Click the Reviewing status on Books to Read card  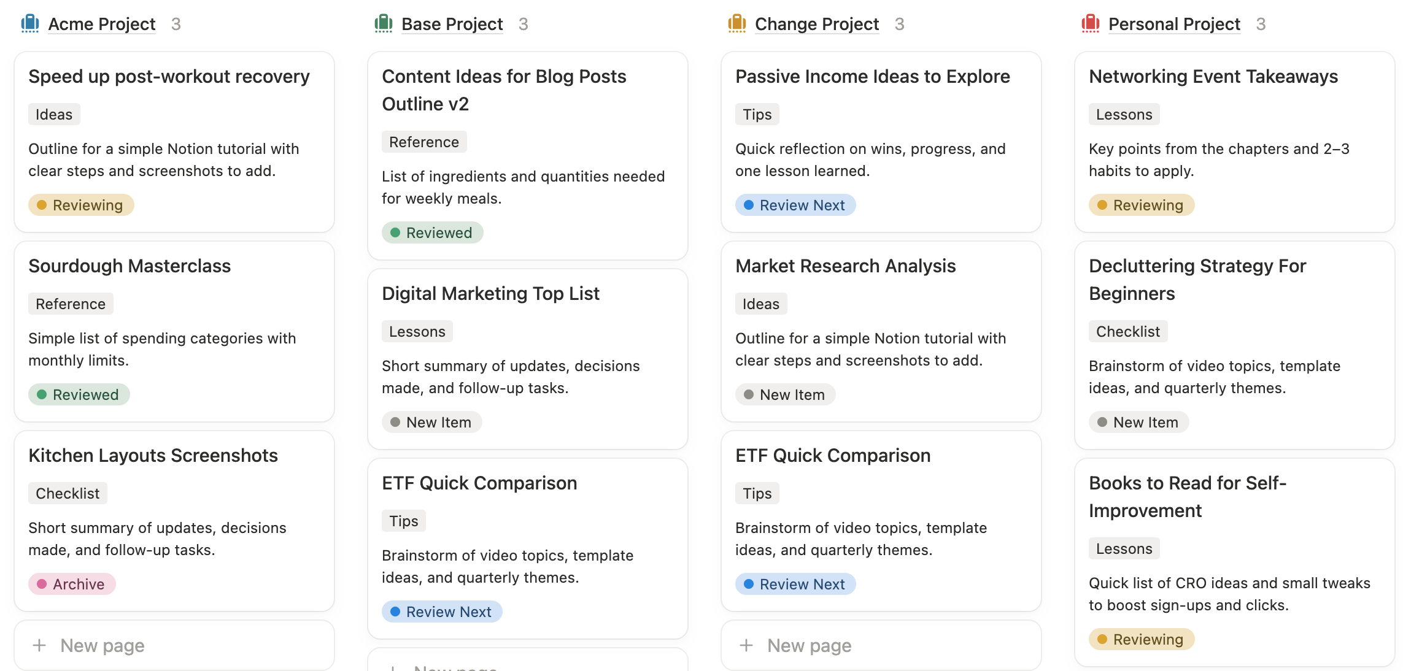pyautogui.click(x=1141, y=639)
